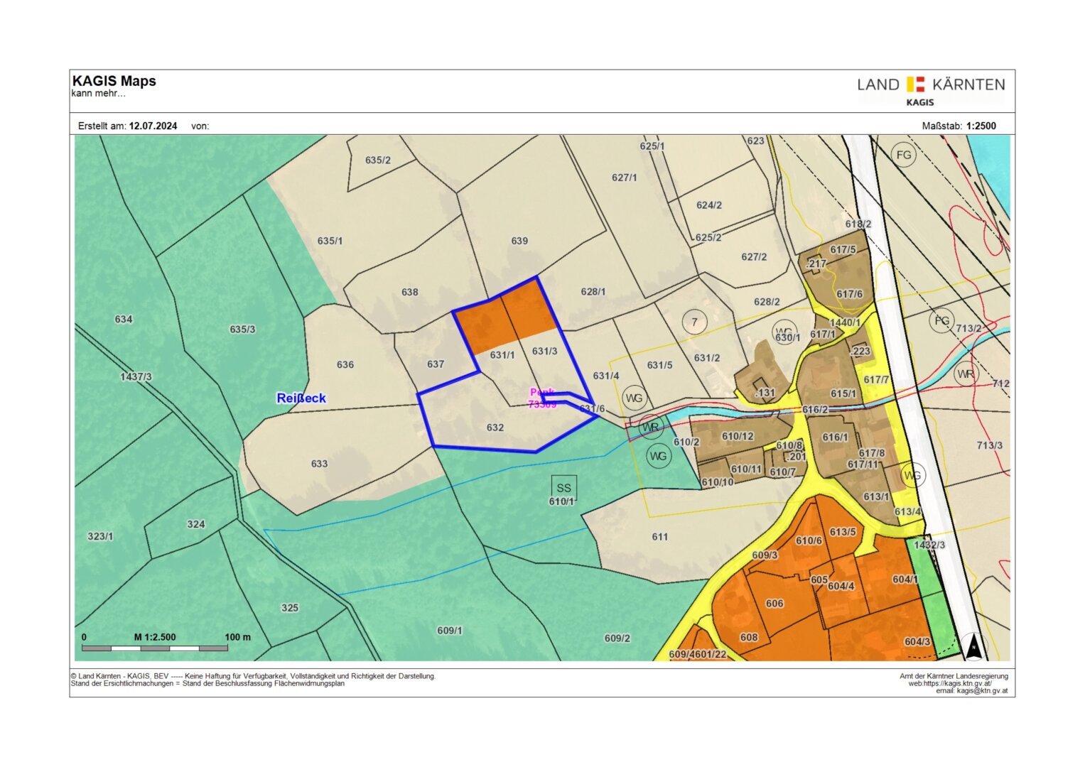This screenshot has height=767, width=1085.
Task: Click the circled WG symbol below 631/4
Action: click(634, 398)
